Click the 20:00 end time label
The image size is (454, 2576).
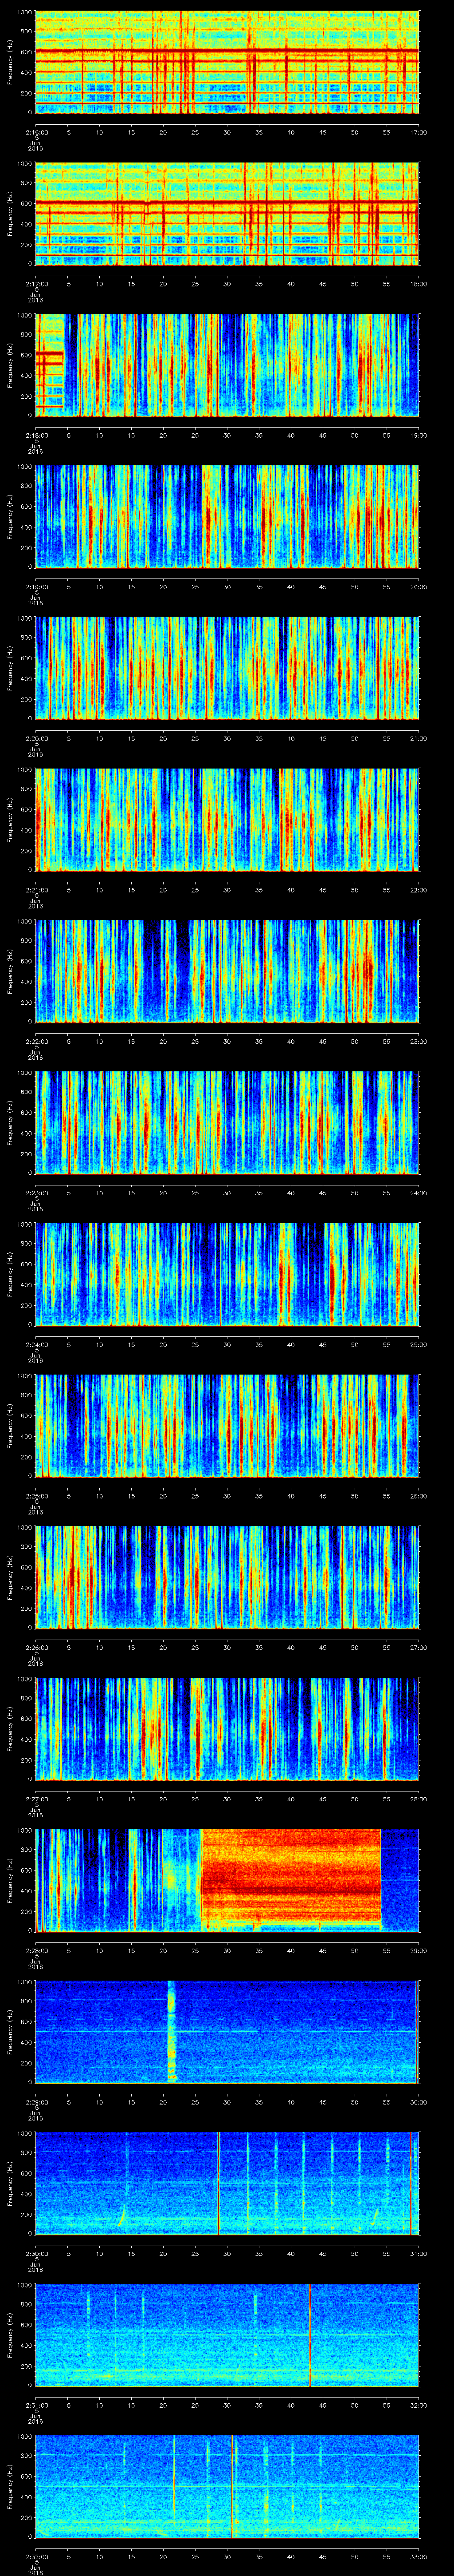(x=418, y=587)
